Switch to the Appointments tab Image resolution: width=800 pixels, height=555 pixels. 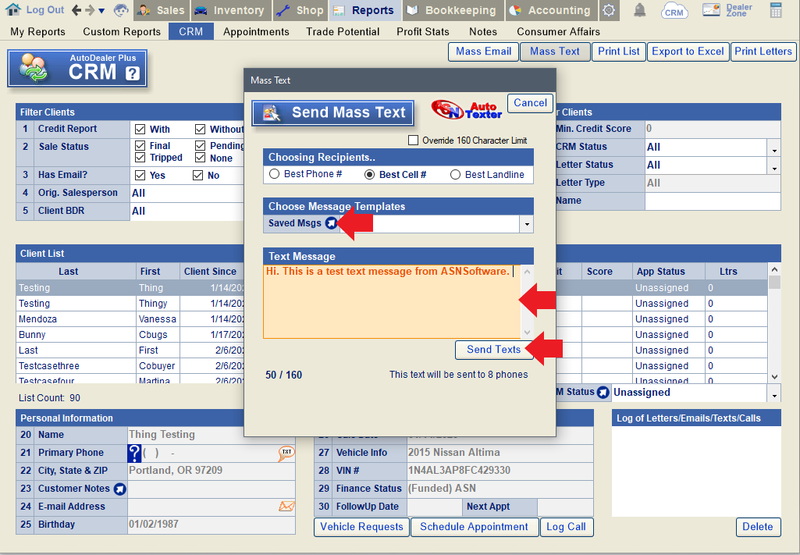click(x=256, y=32)
